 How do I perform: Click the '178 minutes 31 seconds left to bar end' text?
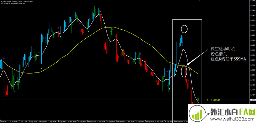click(x=13, y=3)
